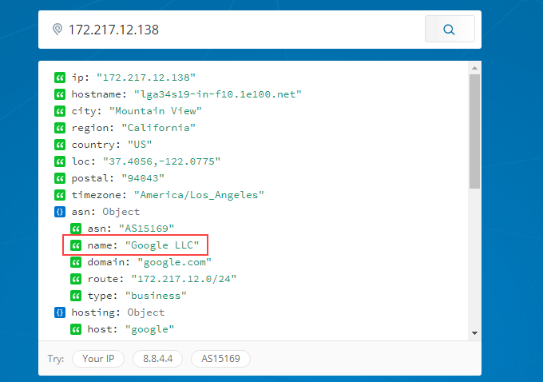Click the results scrollbar thumb
Screen dimensions: 543x382
pyautogui.click(x=475, y=131)
